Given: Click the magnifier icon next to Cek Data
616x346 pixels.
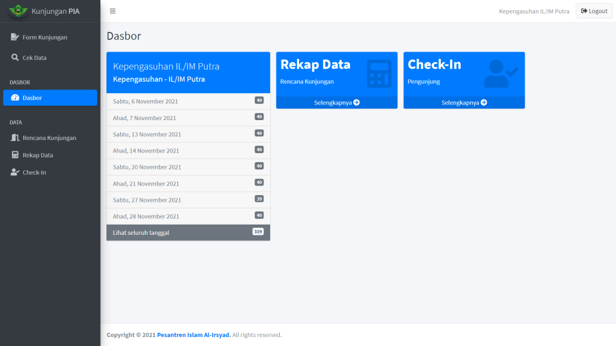Looking at the screenshot, I should (15, 58).
